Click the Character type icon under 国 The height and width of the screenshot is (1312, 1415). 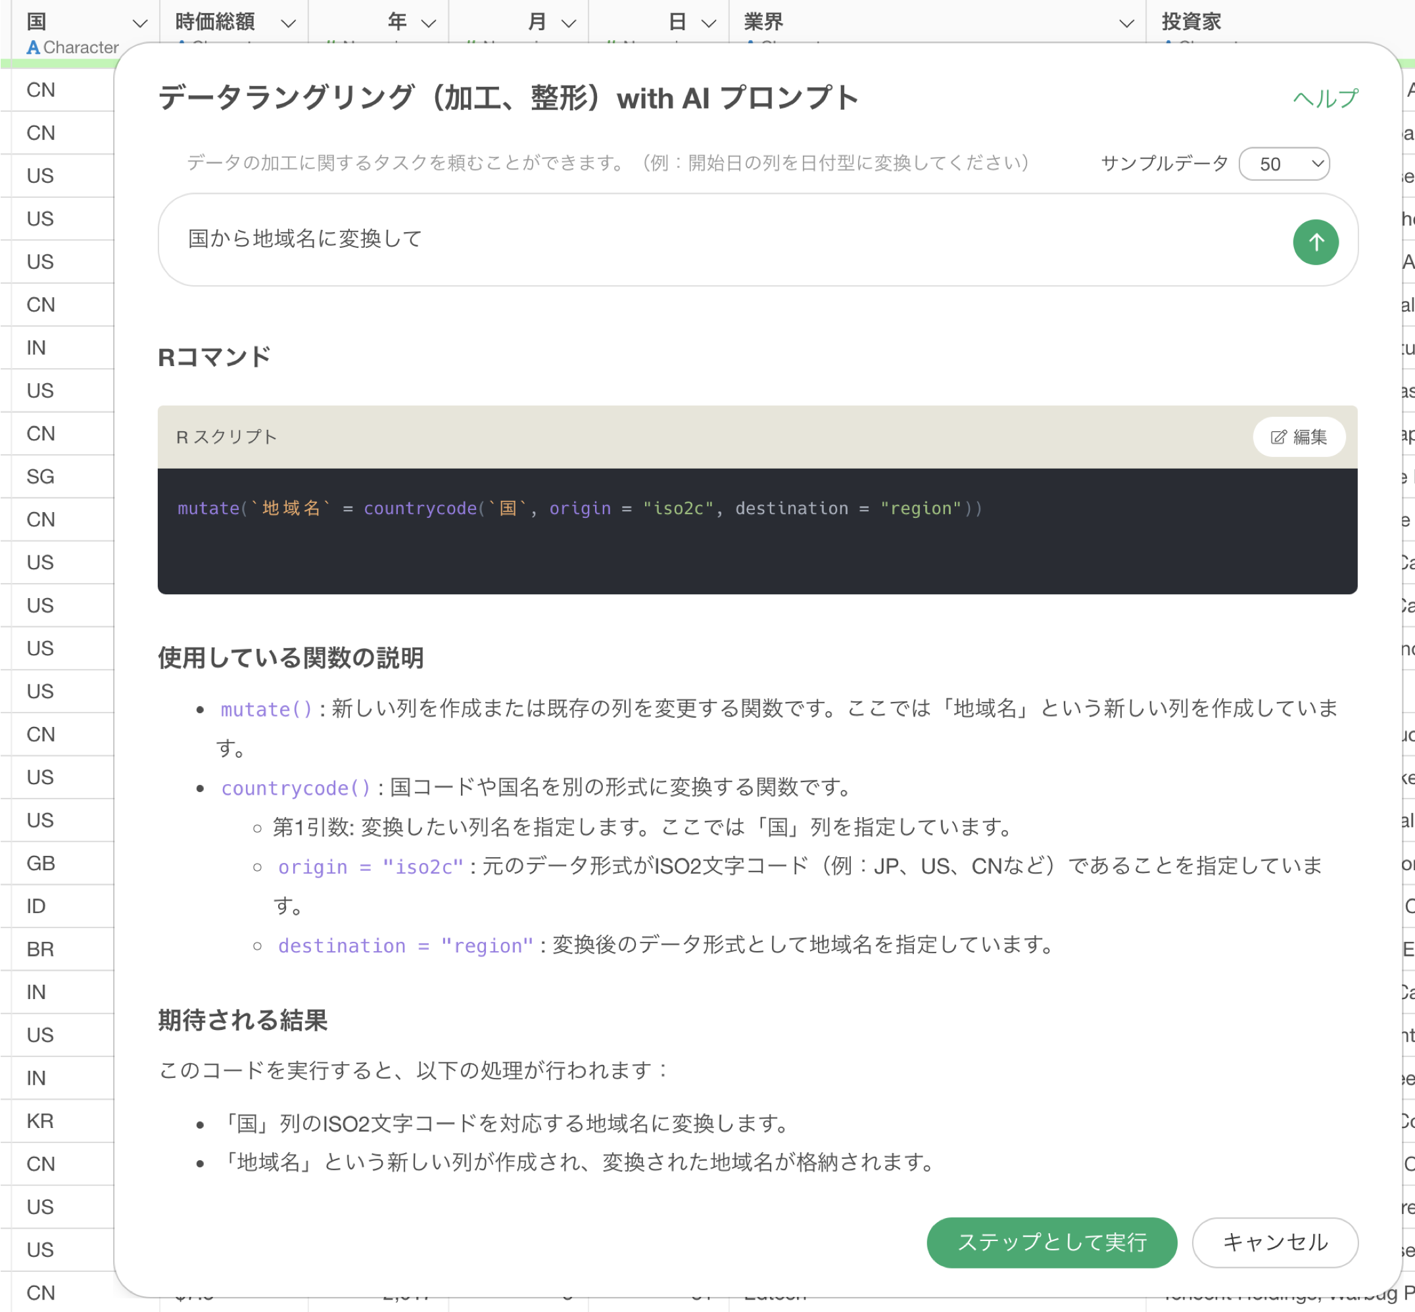(33, 47)
